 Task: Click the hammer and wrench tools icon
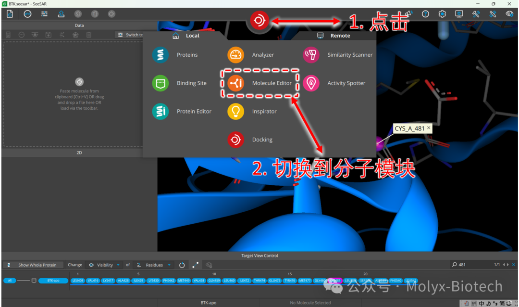click(476, 14)
